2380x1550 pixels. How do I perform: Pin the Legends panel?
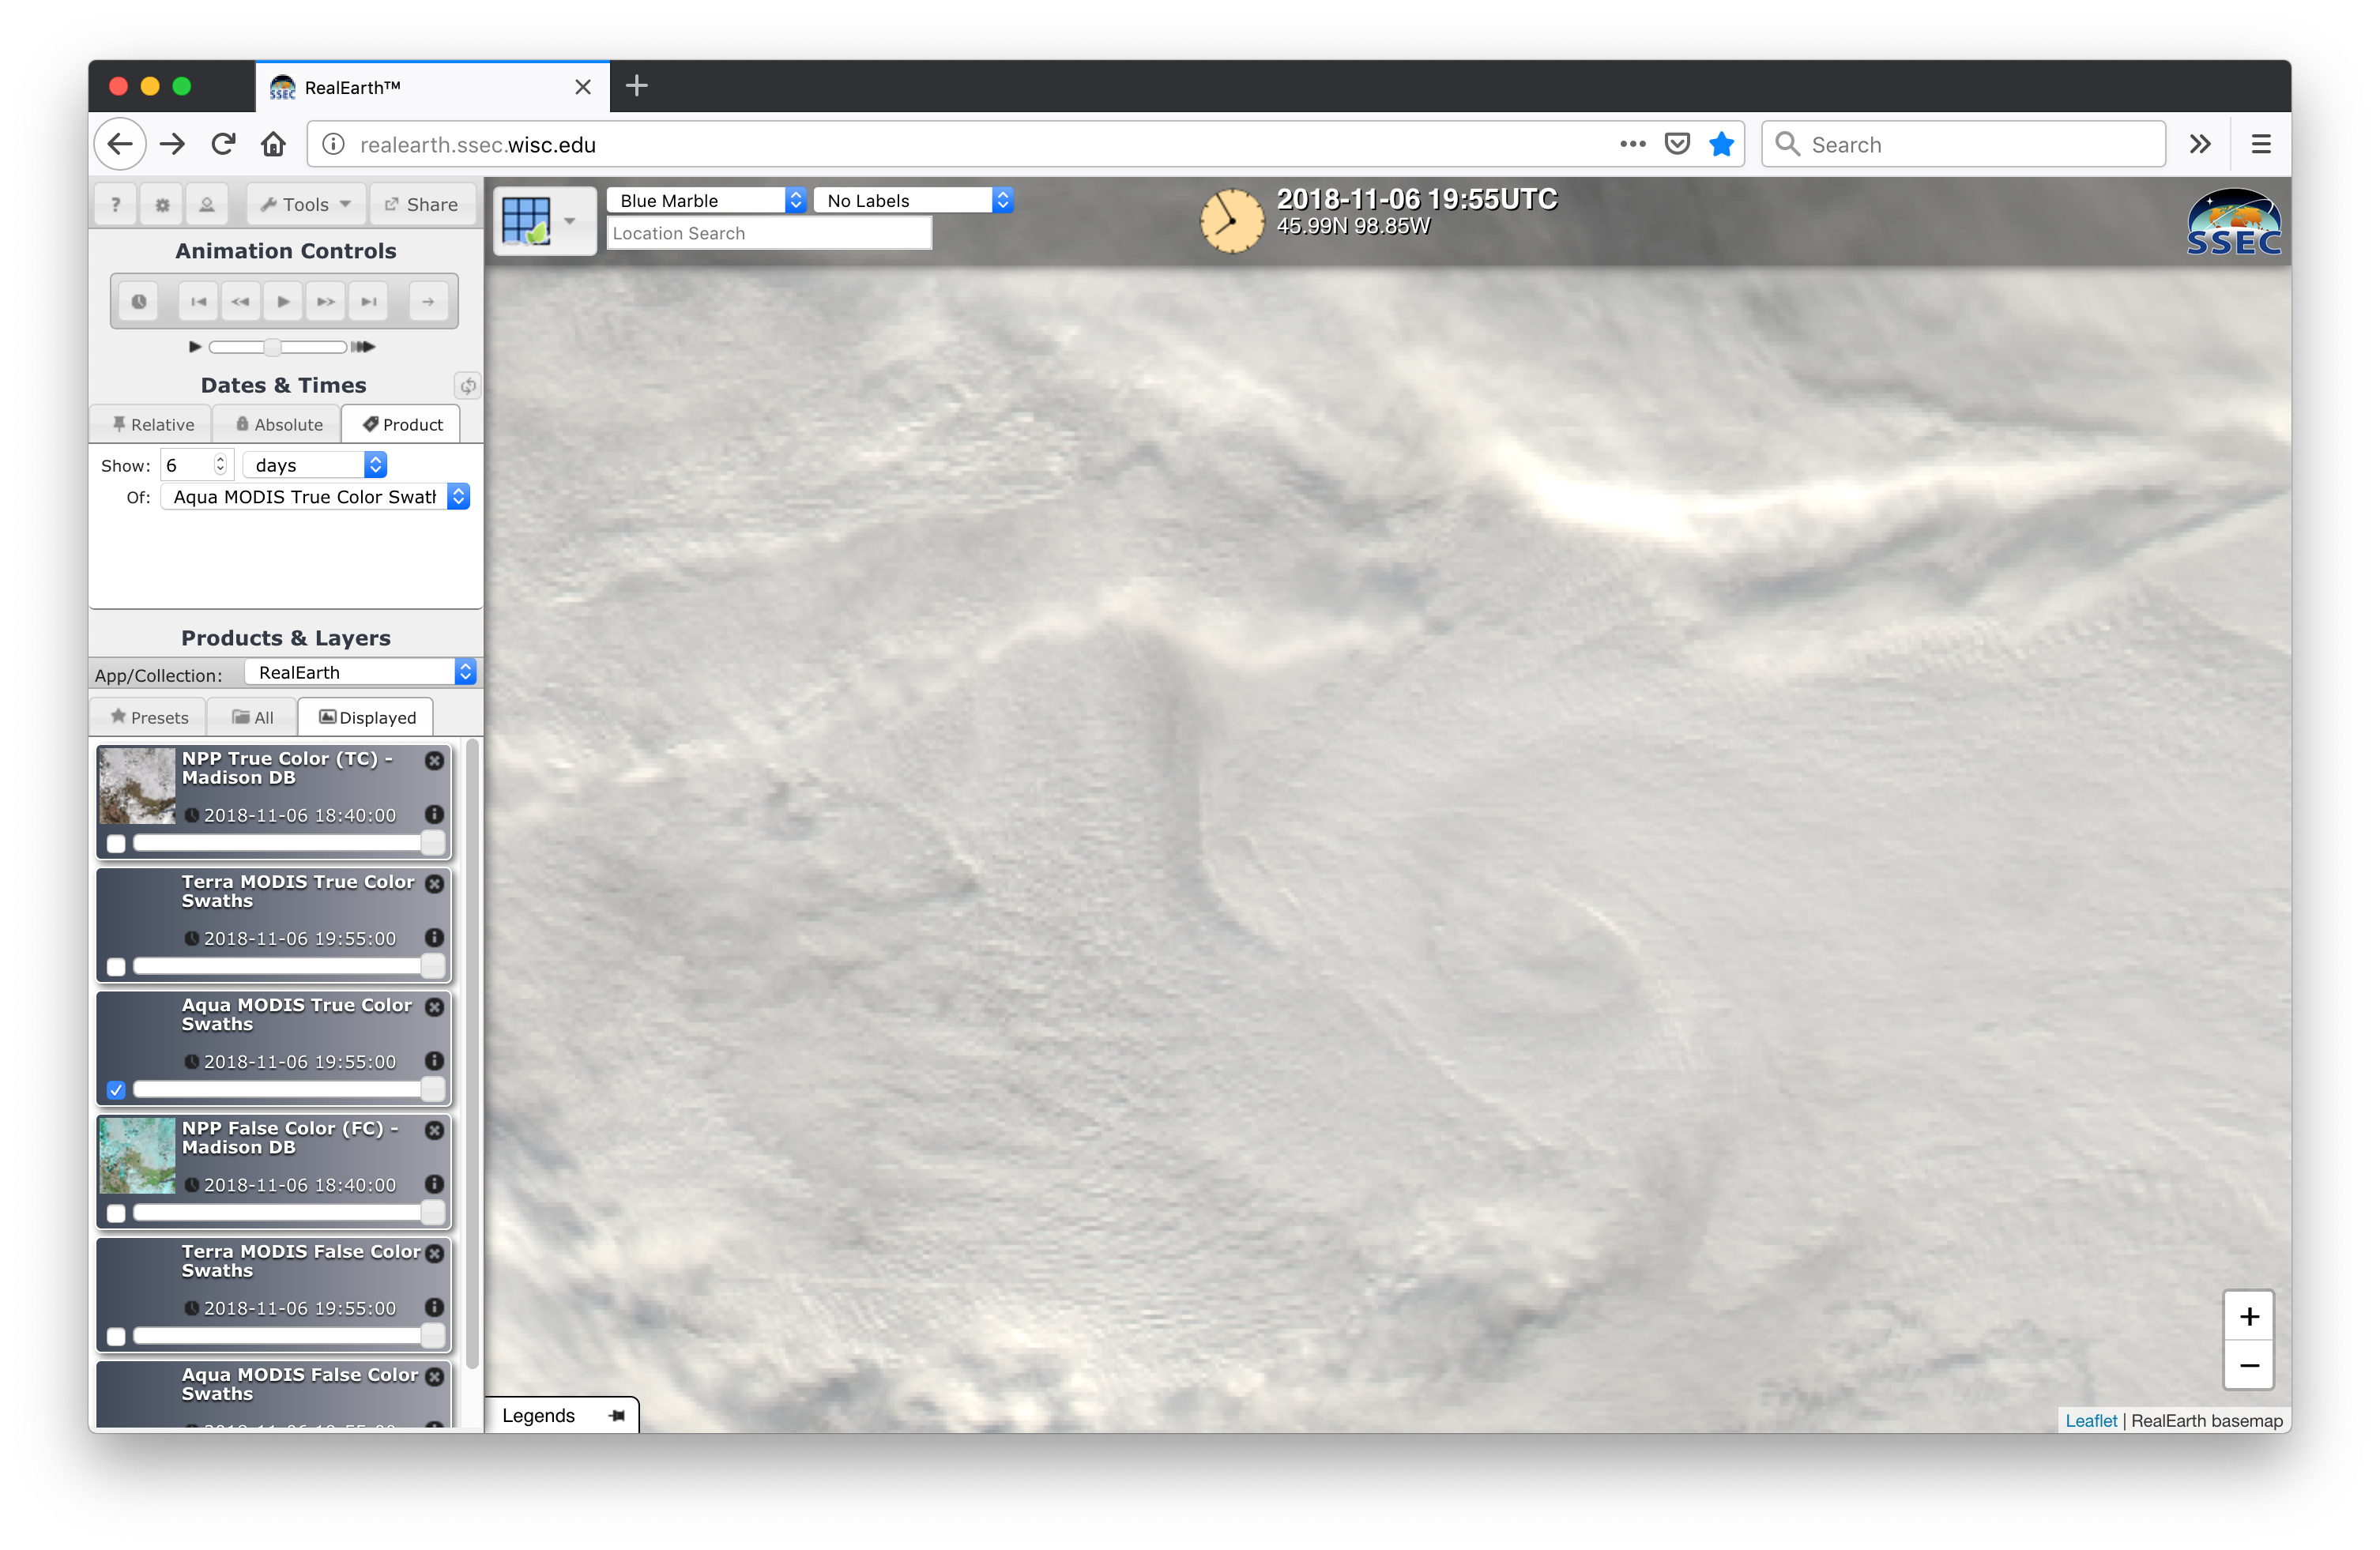coord(617,1416)
